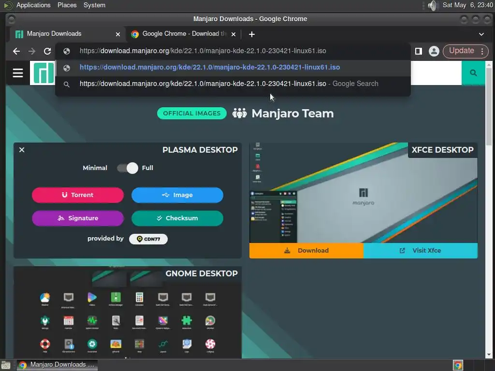Screen dimensions: 495x371
Task: Click the scrollbar up arrow
Action: point(489,64)
